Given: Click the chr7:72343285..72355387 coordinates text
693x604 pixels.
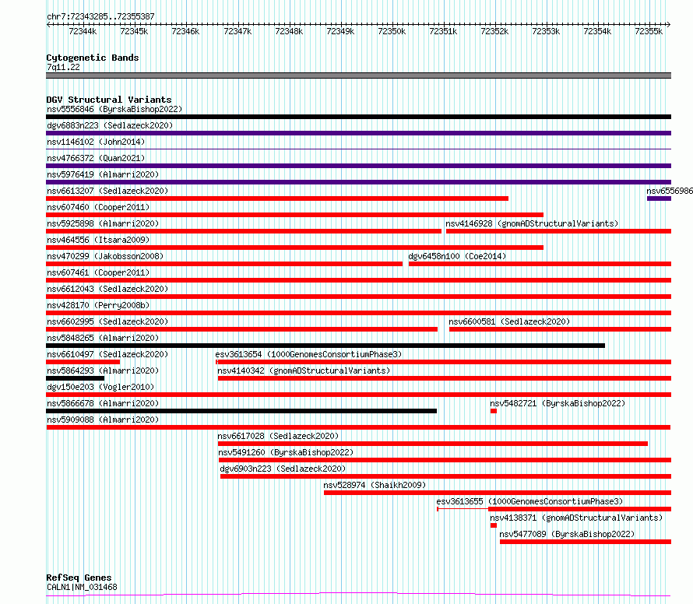Looking at the screenshot, I should 100,16.
